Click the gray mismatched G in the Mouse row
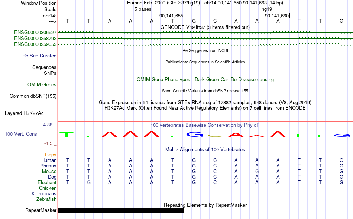The image size is (353, 219). (257, 171)
